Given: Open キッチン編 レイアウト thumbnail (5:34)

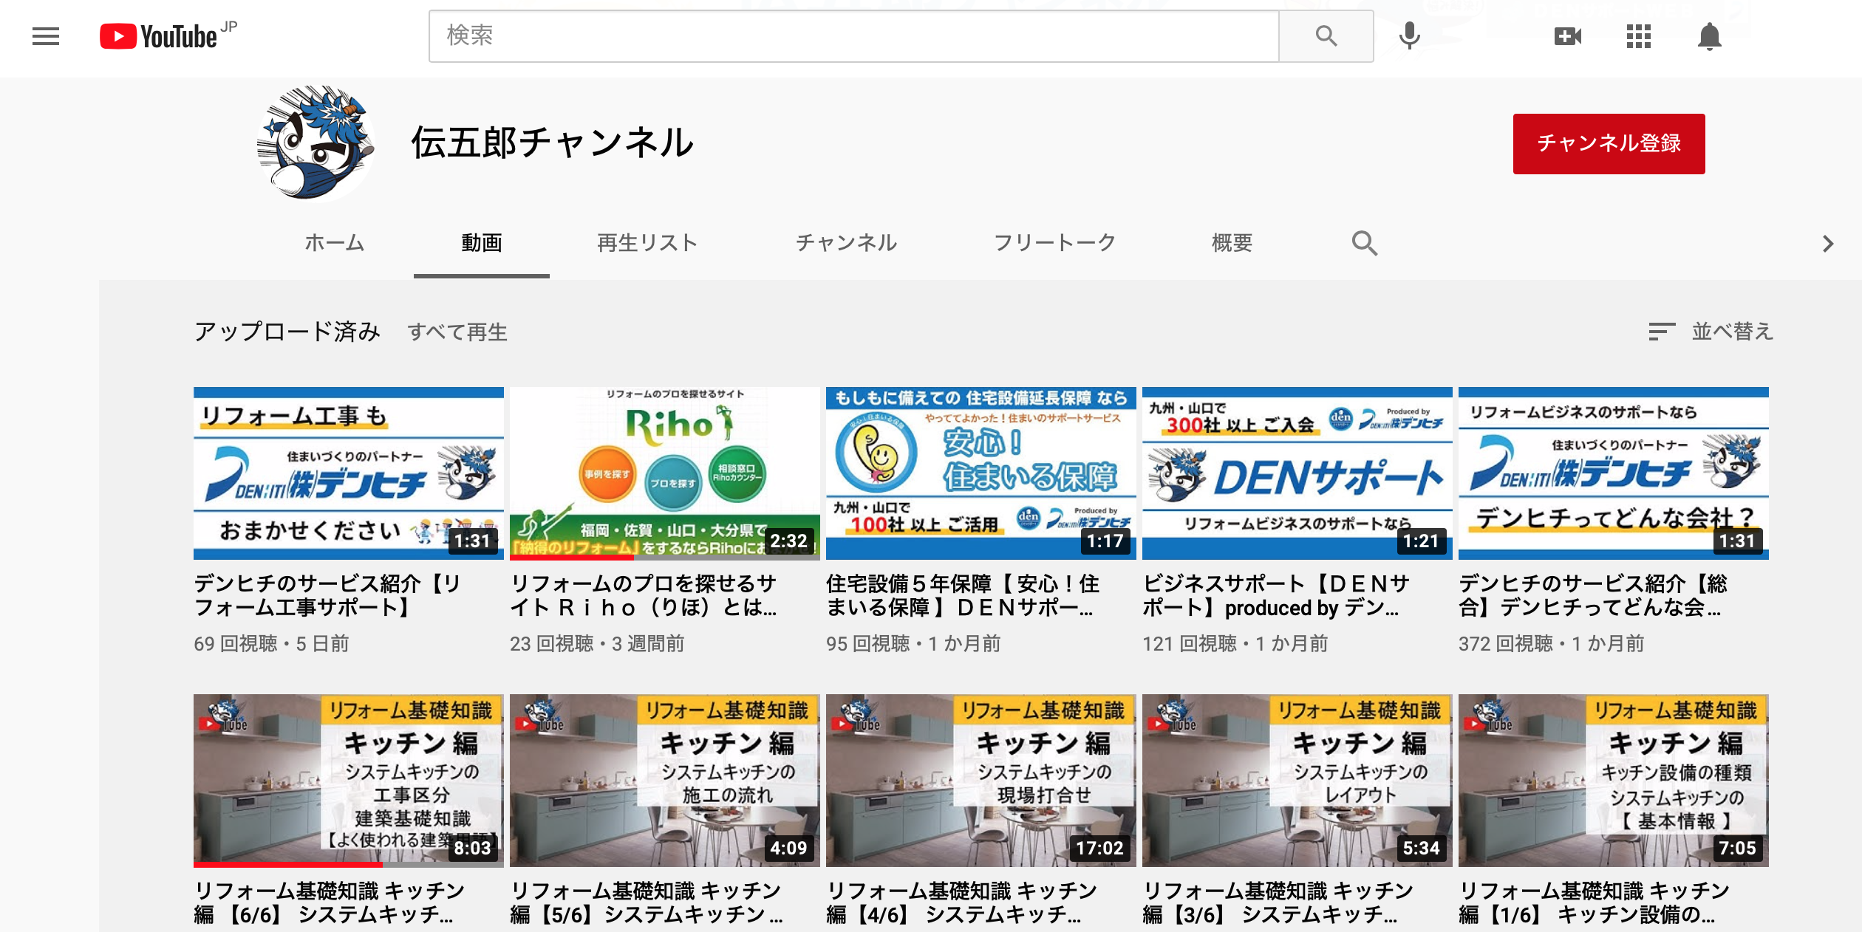Looking at the screenshot, I should pos(1297,781).
